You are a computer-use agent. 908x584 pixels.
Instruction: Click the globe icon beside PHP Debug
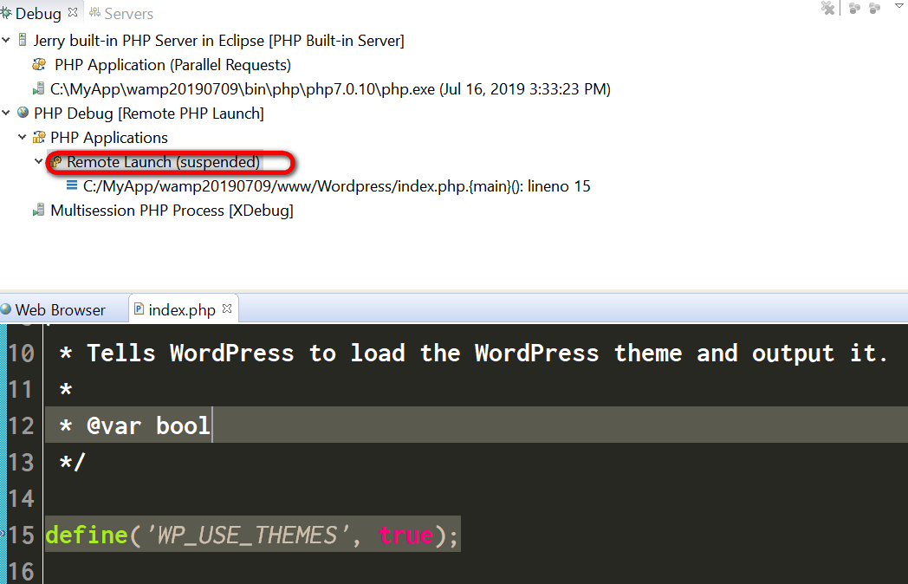click(x=23, y=113)
